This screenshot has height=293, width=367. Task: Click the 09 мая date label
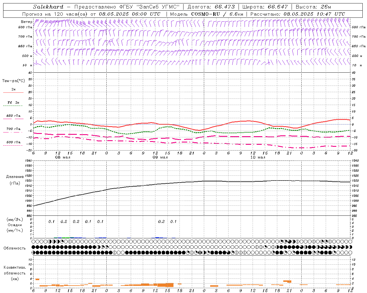click(x=160, y=157)
